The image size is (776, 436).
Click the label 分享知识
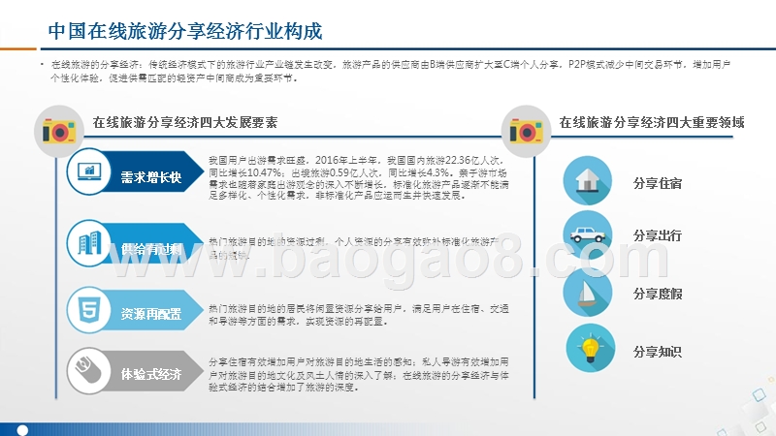pyautogui.click(x=658, y=352)
